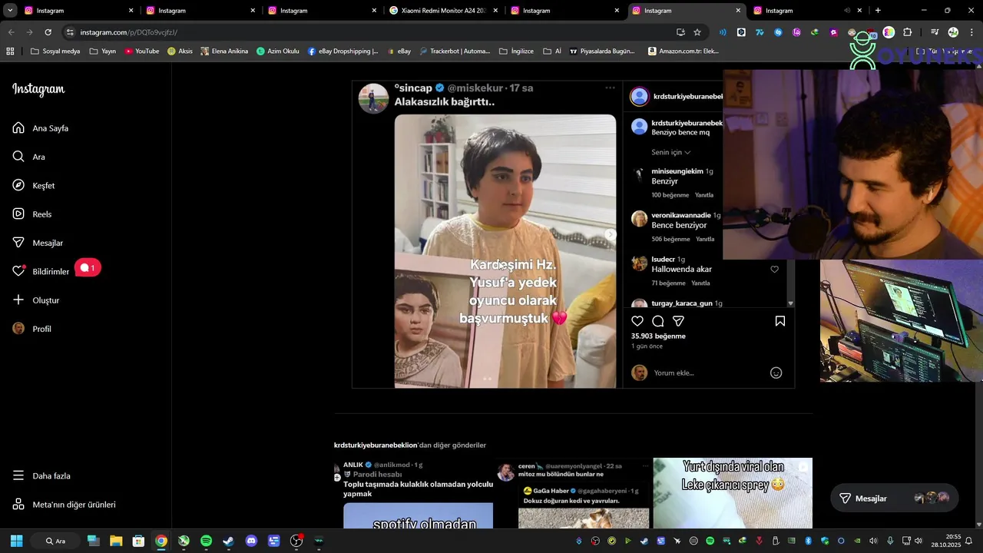Open the Aksis bookmark
The height and width of the screenshot is (553, 983).
(180, 51)
